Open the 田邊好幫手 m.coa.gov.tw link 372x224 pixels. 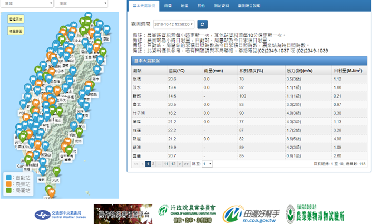pyautogui.click(x=251, y=215)
